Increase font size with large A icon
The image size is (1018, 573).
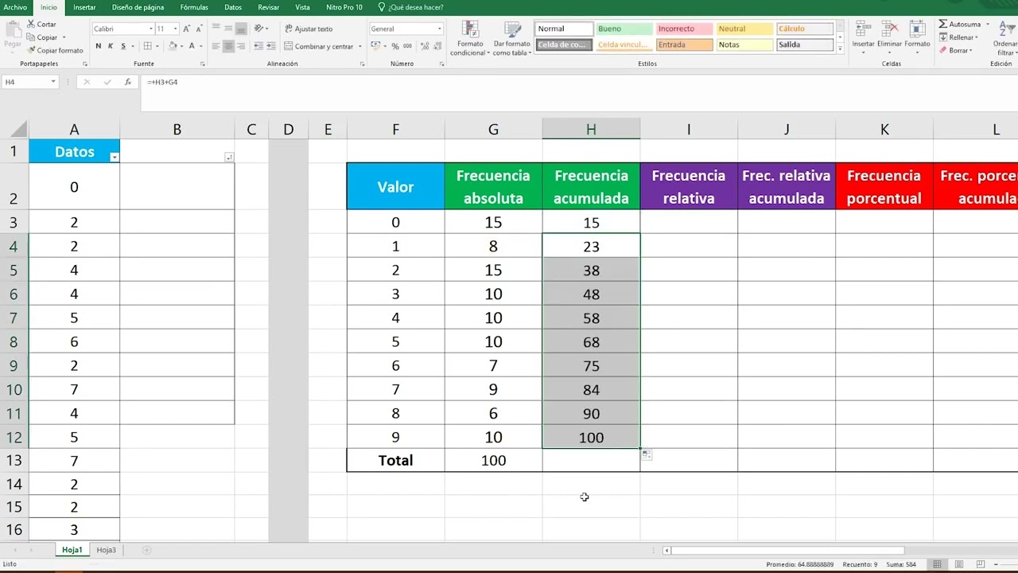187,29
